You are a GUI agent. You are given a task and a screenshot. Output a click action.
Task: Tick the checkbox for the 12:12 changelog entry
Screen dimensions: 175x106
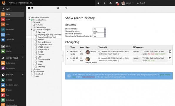pyautogui.click(x=170, y=51)
